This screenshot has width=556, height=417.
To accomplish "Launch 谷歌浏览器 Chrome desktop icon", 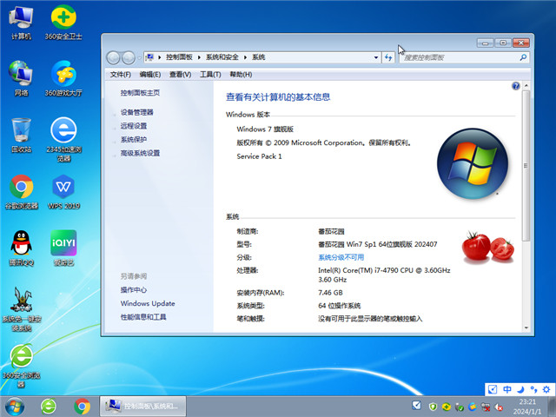I will 21,191.
